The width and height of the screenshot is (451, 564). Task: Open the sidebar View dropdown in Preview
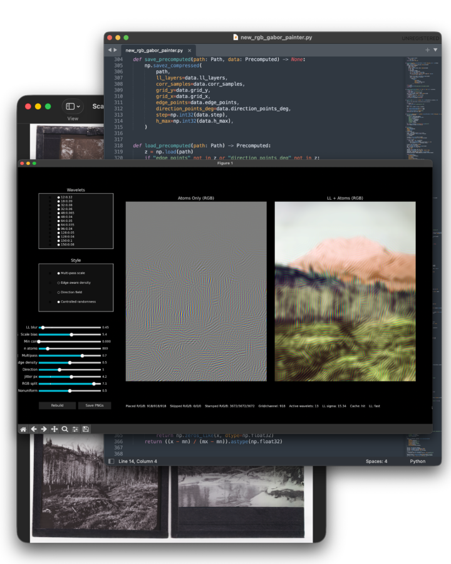[x=73, y=107]
